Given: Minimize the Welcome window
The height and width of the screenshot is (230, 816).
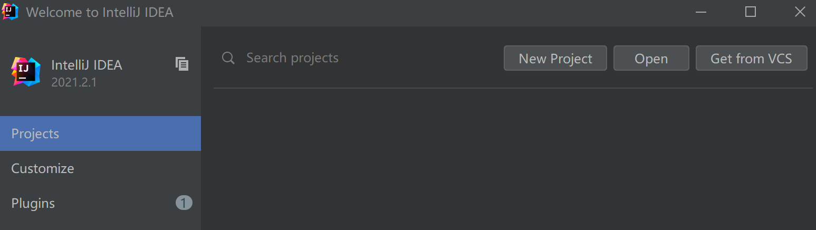Looking at the screenshot, I should click(701, 12).
